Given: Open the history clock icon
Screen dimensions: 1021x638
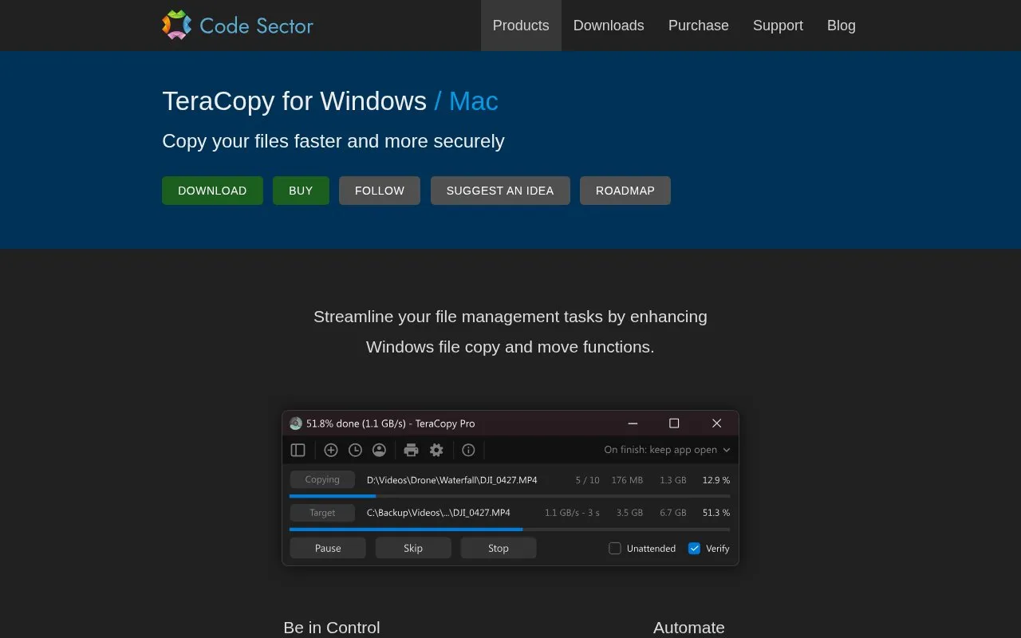Looking at the screenshot, I should click(x=355, y=450).
